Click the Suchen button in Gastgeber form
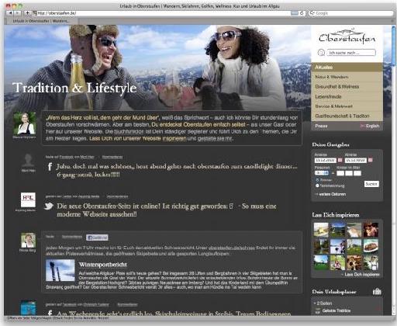Viewport: 397px width, 326px height. click(x=371, y=184)
